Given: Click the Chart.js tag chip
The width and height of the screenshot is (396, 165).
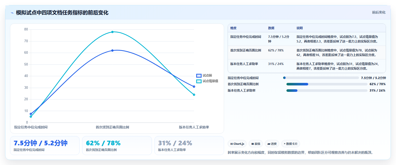Looking at the screenshot, I should (x=237, y=144).
